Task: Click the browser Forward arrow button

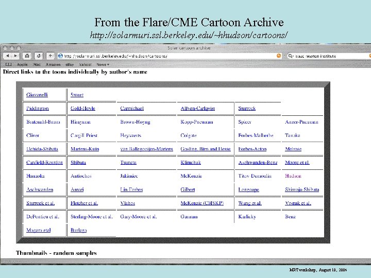Action: click(15, 56)
